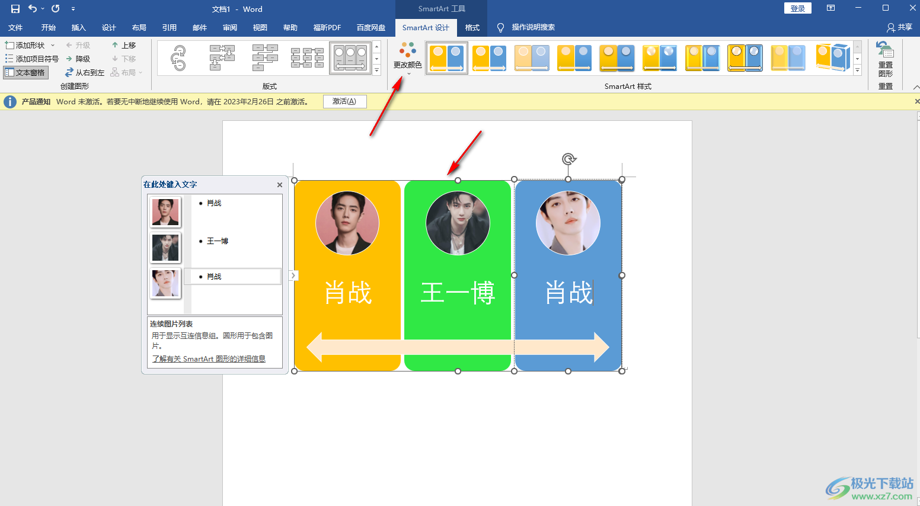Image resolution: width=920 pixels, height=506 pixels.
Task: Open the 文件 menu
Action: [x=15, y=27]
